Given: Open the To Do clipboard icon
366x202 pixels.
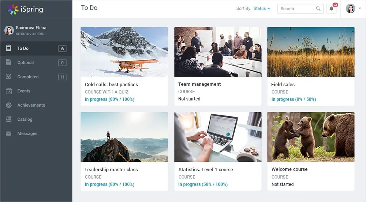Looking at the screenshot, I should [x=8, y=48].
